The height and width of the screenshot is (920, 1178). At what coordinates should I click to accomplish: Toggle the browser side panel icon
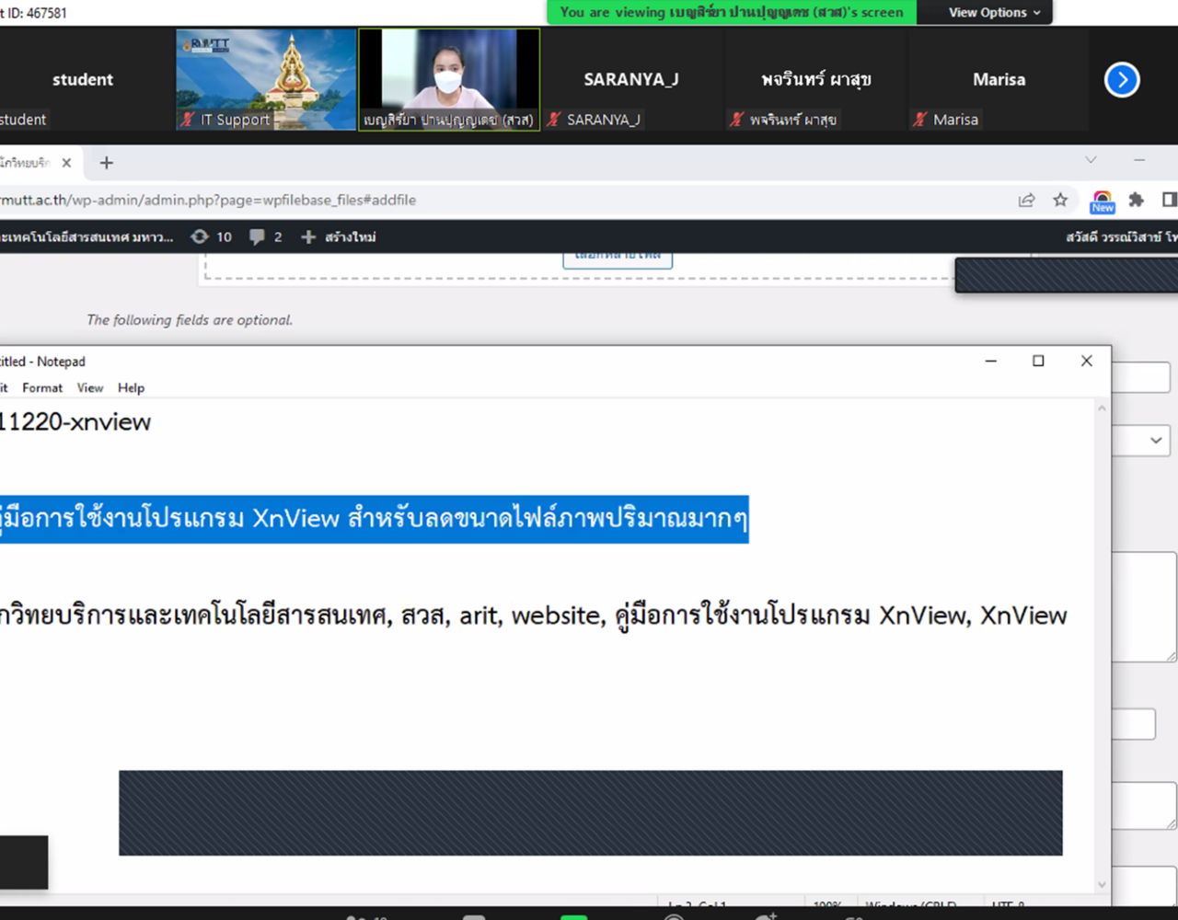1170,200
